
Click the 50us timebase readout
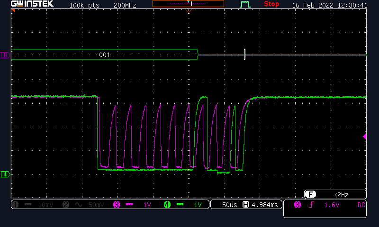point(230,205)
